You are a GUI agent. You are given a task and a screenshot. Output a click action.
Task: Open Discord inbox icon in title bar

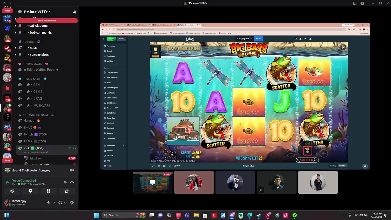pyautogui.click(x=355, y=3)
